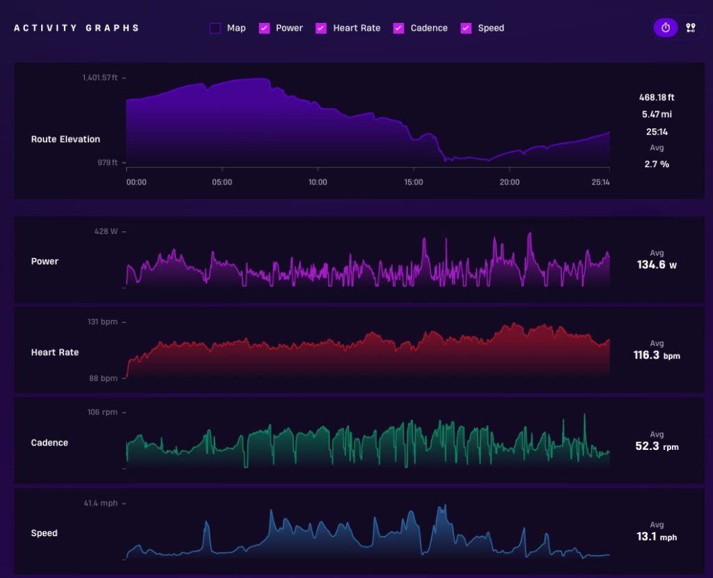Click the 25:14 end time label
The height and width of the screenshot is (578, 713).
[x=600, y=182]
